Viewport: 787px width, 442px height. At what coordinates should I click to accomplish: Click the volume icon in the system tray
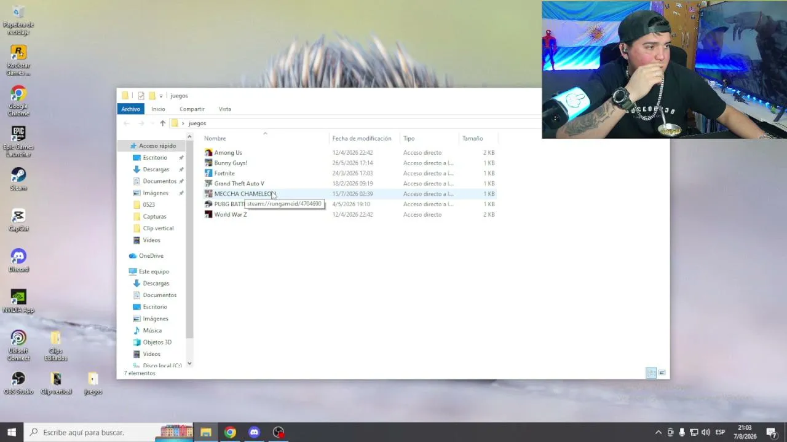tap(705, 432)
